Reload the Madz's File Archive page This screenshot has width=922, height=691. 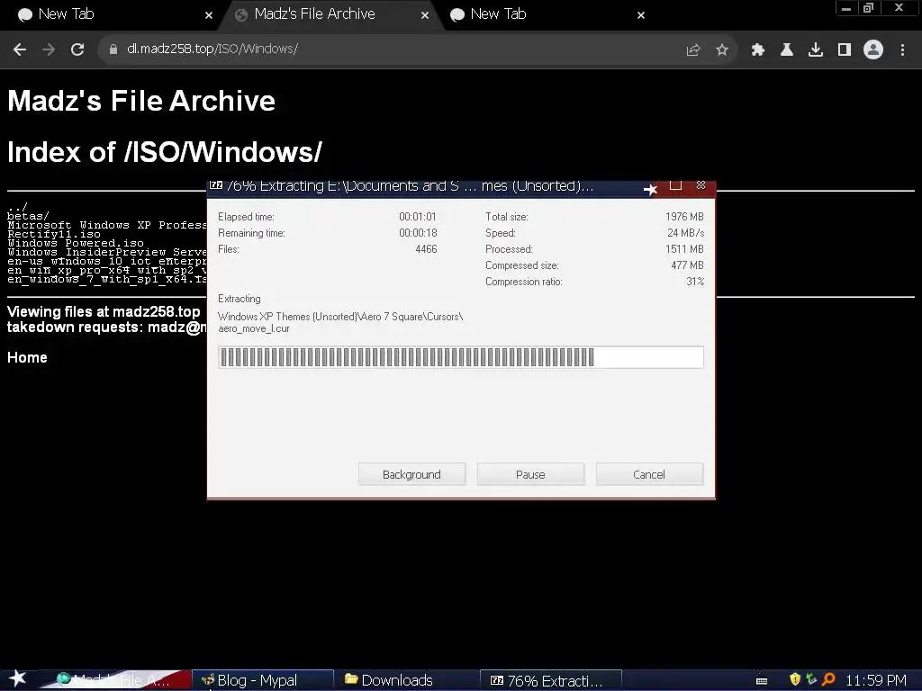pos(77,49)
